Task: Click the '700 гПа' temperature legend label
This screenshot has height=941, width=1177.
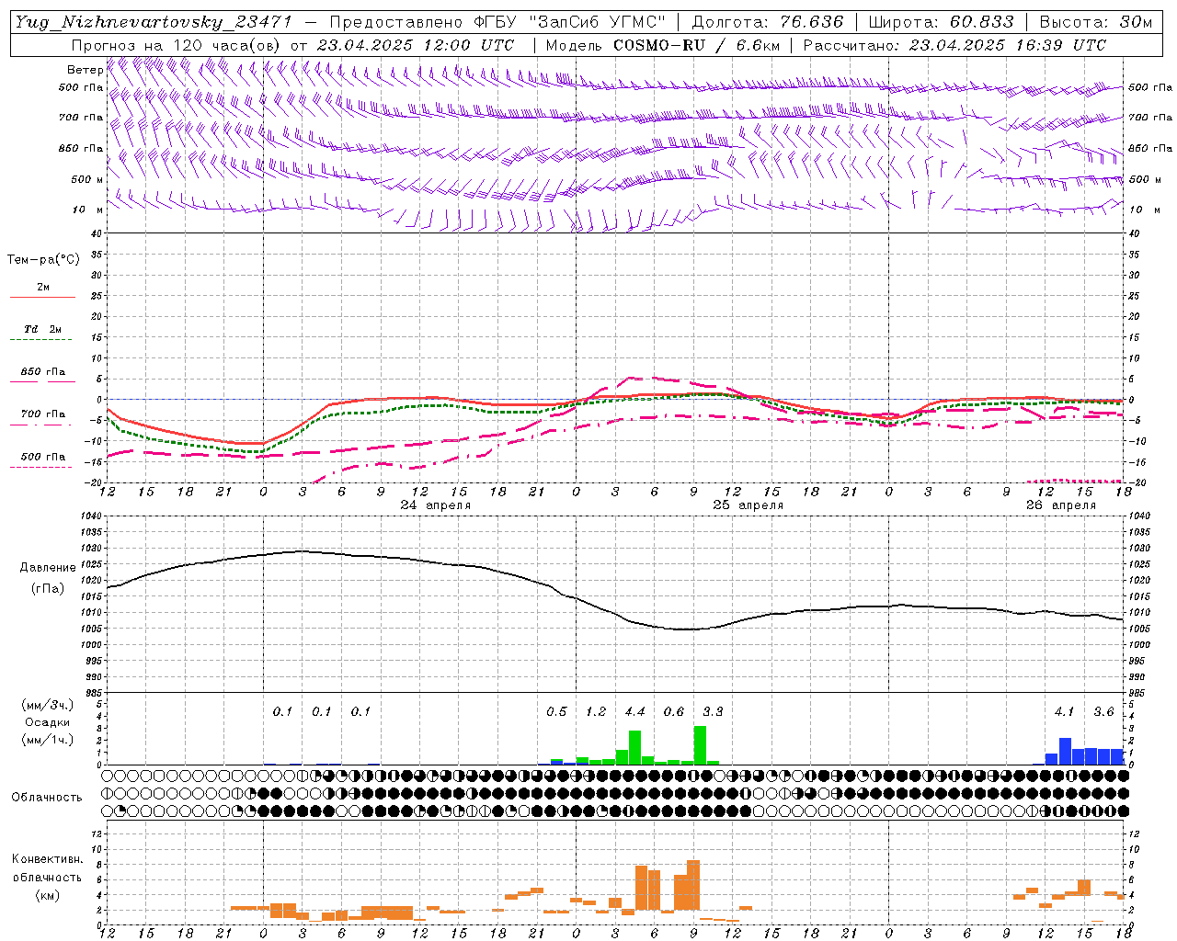Action: (42, 414)
